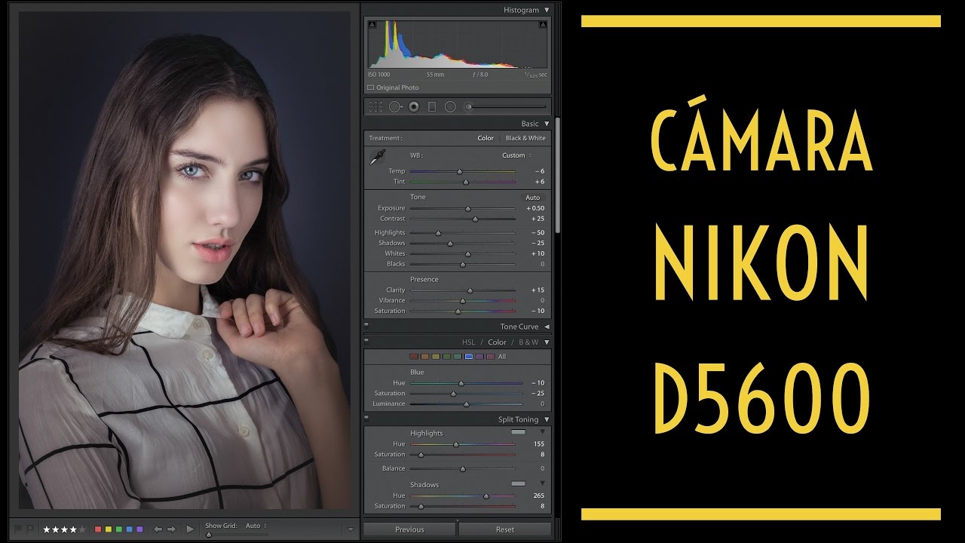Image resolution: width=965 pixels, height=543 pixels.
Task: Apply the yellow color label
Action: coord(109,529)
